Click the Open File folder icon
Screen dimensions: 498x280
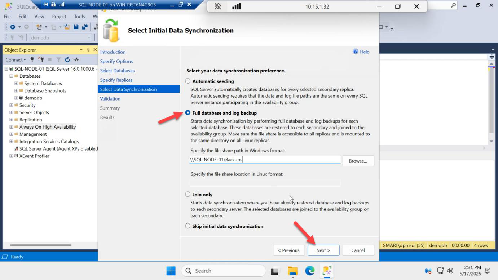[x=67, y=27]
